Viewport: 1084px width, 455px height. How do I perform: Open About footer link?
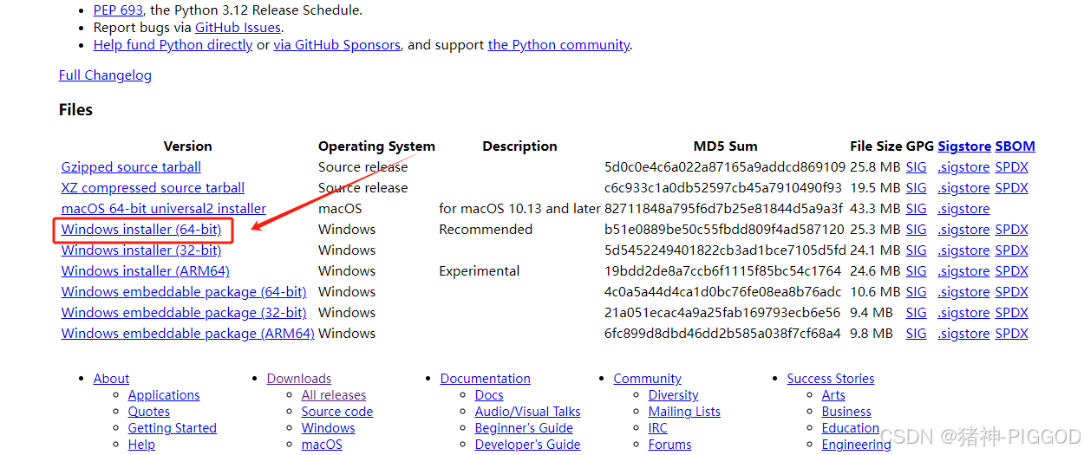[x=111, y=379]
